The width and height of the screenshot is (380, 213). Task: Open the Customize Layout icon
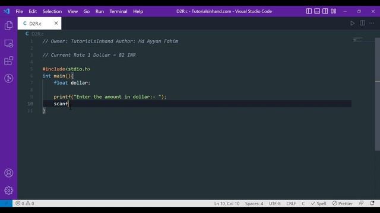(334, 11)
